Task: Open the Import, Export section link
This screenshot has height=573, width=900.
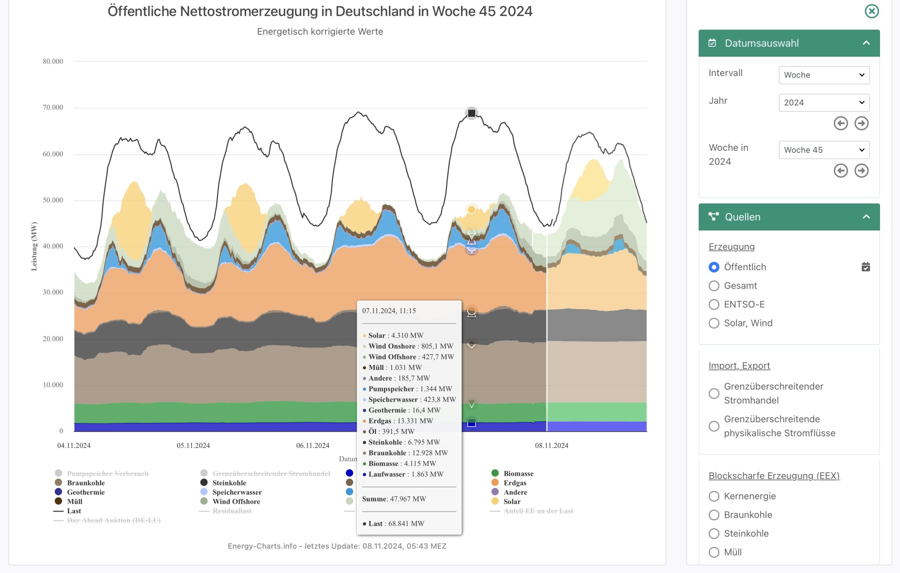Action: click(739, 366)
